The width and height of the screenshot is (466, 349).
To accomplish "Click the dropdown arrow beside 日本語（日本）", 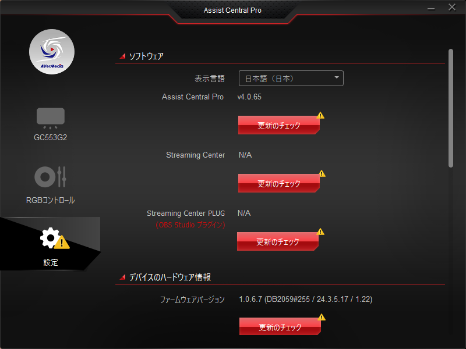I will pos(337,77).
